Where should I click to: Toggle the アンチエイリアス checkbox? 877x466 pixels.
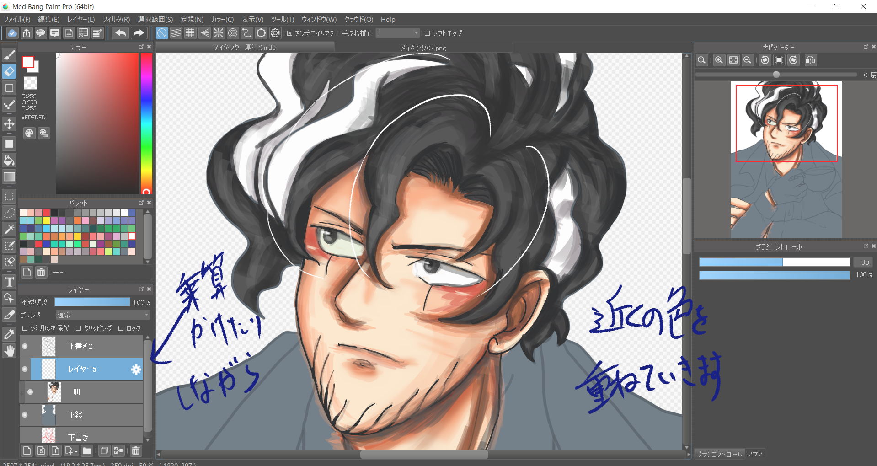point(289,33)
